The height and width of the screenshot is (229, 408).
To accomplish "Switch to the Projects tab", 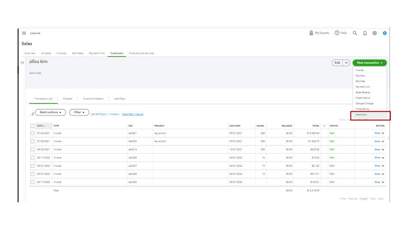I will point(68,99).
